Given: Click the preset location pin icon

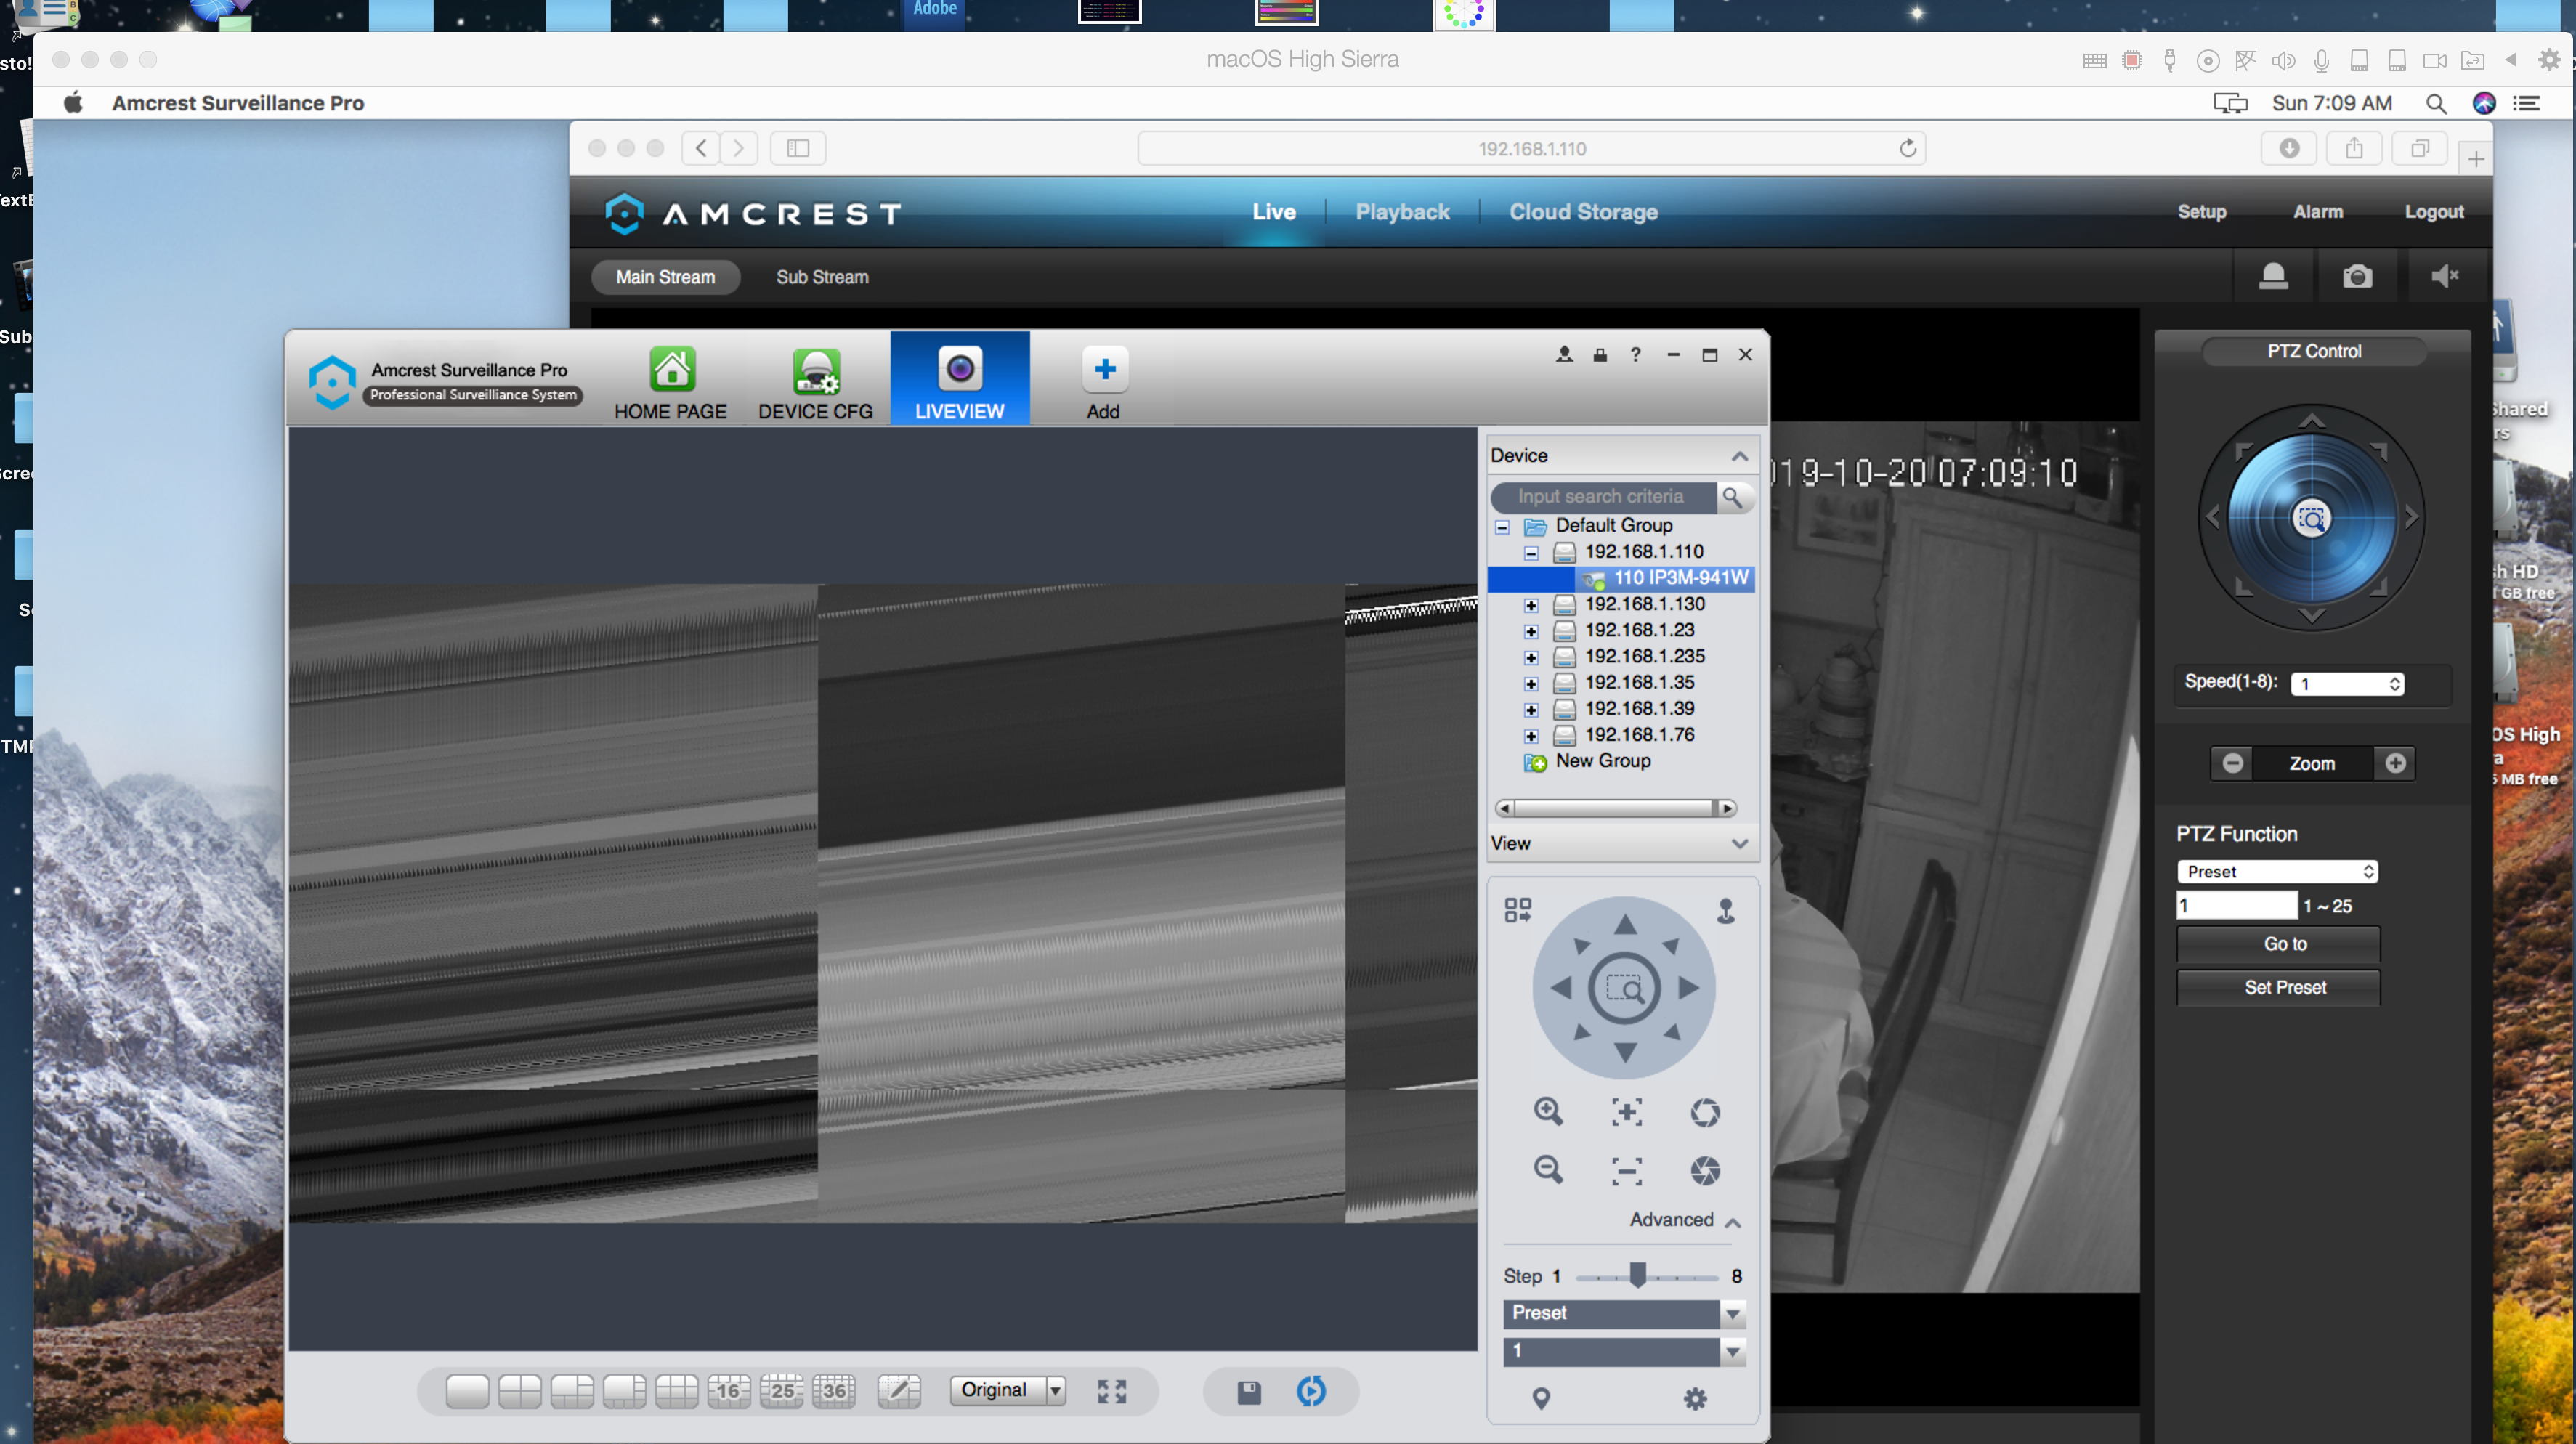Looking at the screenshot, I should pos(1541,1398).
